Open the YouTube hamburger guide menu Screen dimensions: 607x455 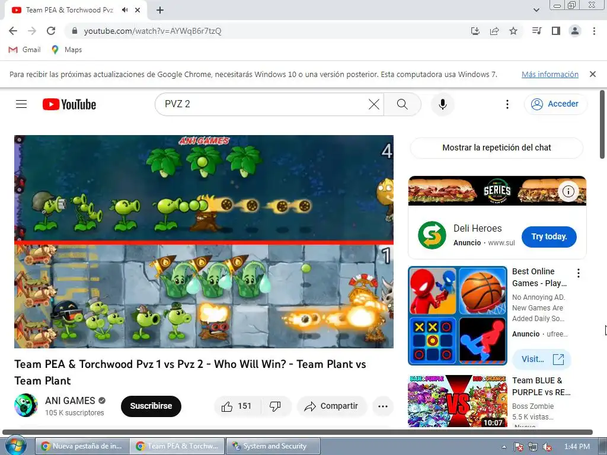point(21,104)
